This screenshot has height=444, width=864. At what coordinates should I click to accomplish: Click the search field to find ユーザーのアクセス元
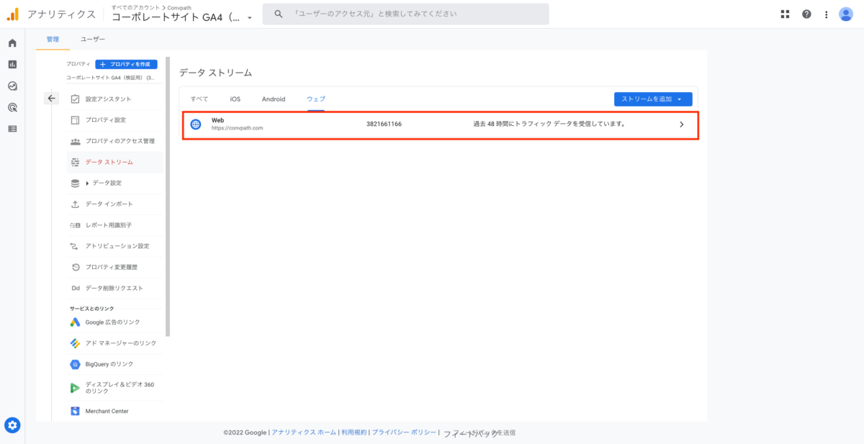pos(403,13)
